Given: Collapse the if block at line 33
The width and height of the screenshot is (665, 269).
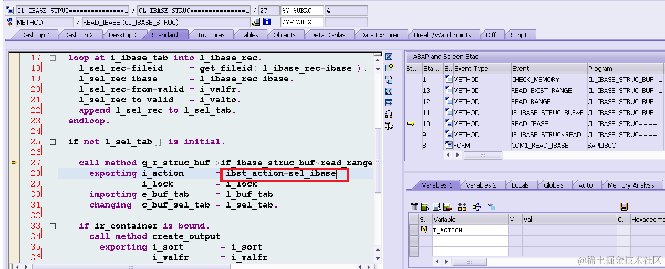Looking at the screenshot, I should pyautogui.click(x=53, y=226).
